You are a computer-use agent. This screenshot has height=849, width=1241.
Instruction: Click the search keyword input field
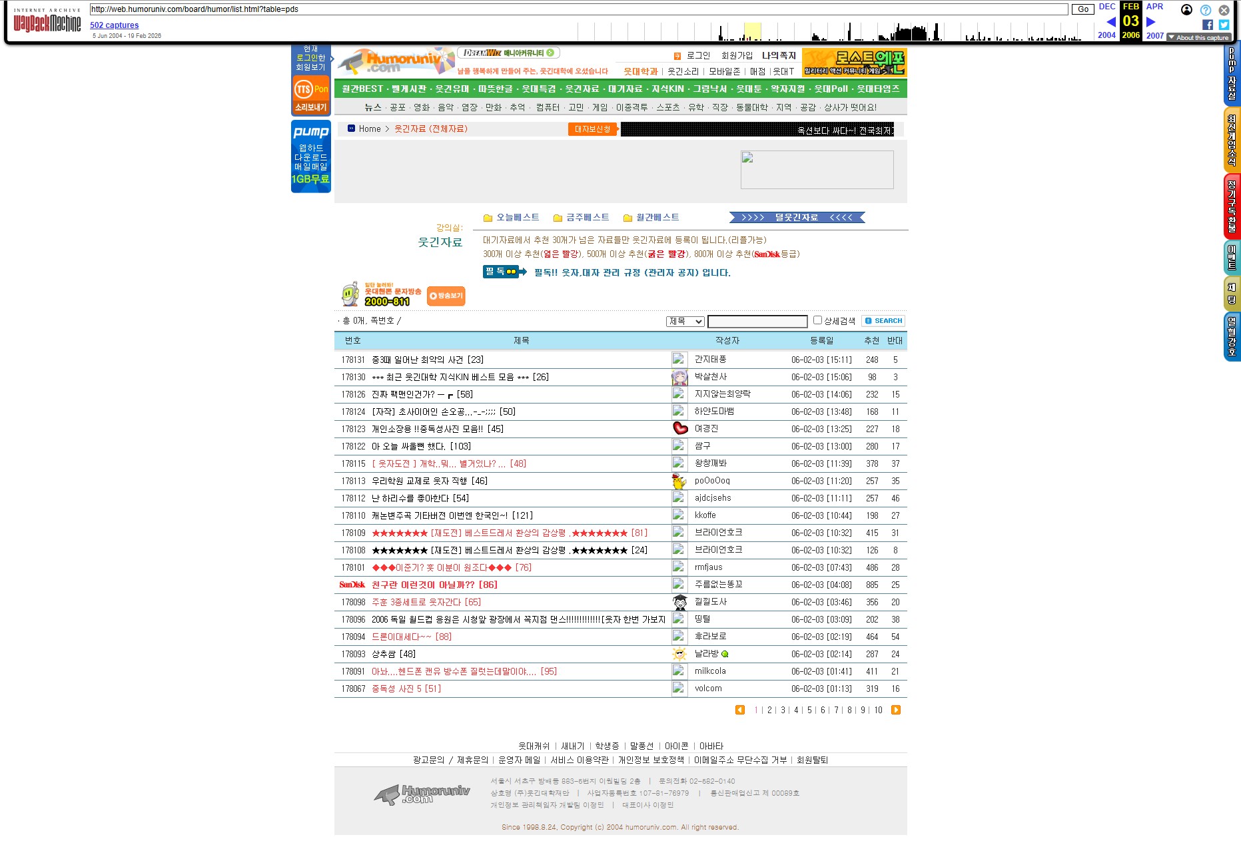tap(757, 322)
